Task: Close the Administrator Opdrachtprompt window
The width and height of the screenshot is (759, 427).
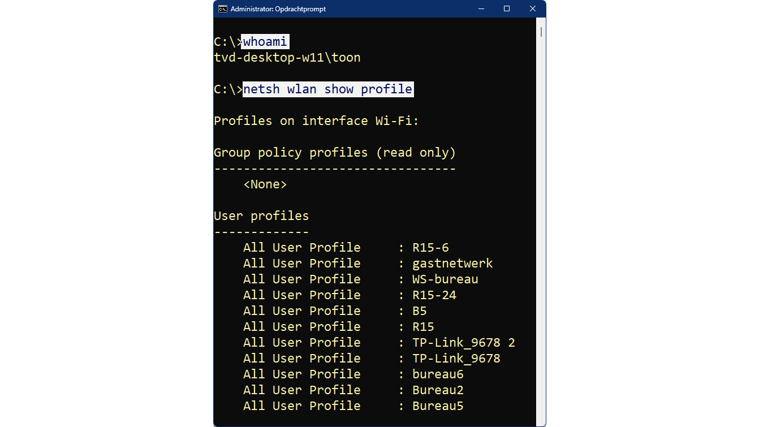Action: click(533, 9)
